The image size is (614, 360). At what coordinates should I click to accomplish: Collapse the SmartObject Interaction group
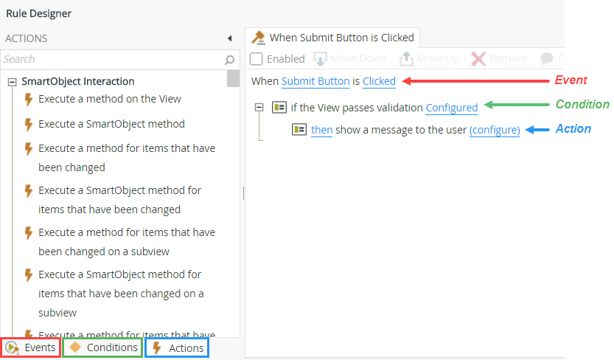[12, 82]
